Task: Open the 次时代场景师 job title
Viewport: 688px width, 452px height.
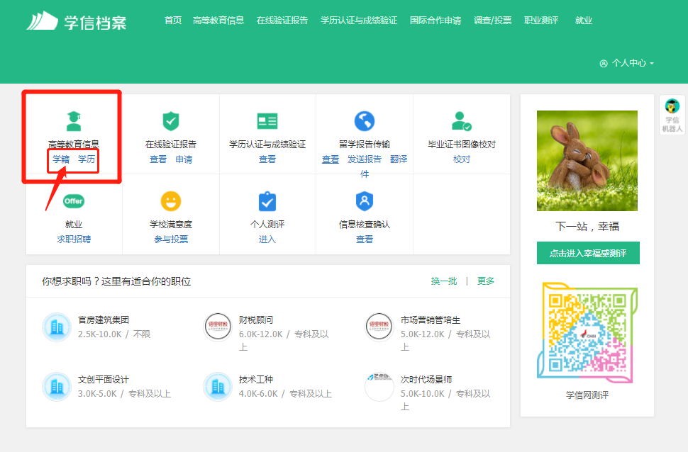Action: (426, 380)
